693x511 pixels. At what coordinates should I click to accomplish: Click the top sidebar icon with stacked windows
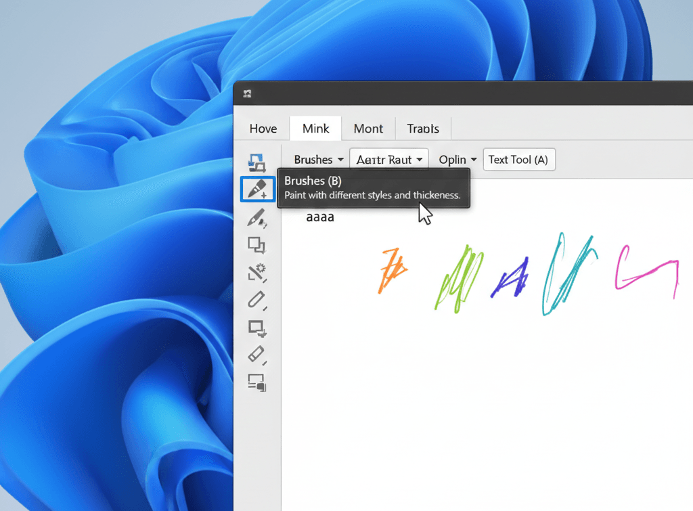[x=256, y=162]
